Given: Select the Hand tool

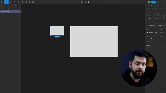Looking at the screenshot, I should 30,2.
